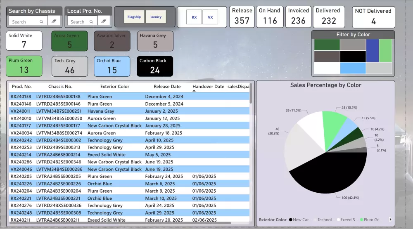Click the Havana Grey 5 color card
The image size is (413, 229).
point(155,41)
